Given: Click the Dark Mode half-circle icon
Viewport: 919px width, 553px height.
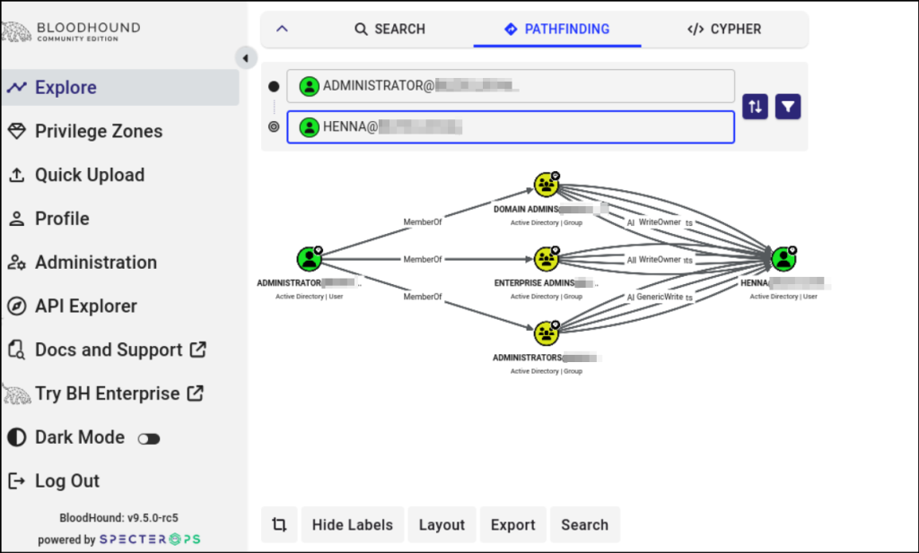Looking at the screenshot, I should pos(16,437).
